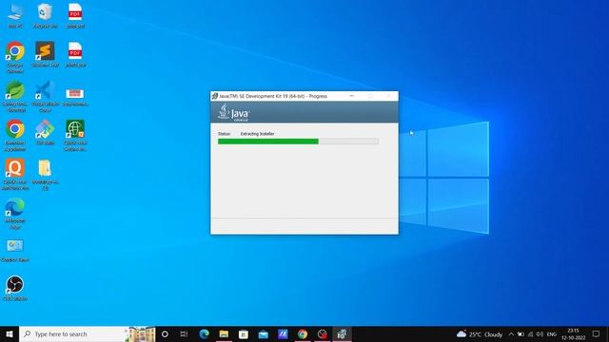The image size is (609, 342).
Task: Open the blue slanted-stripes app on taskbar
Action: 283,333
